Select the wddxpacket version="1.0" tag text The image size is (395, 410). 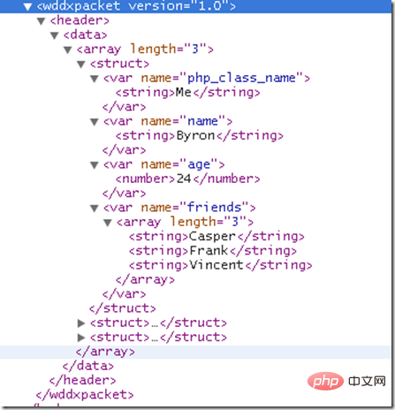pos(136,6)
